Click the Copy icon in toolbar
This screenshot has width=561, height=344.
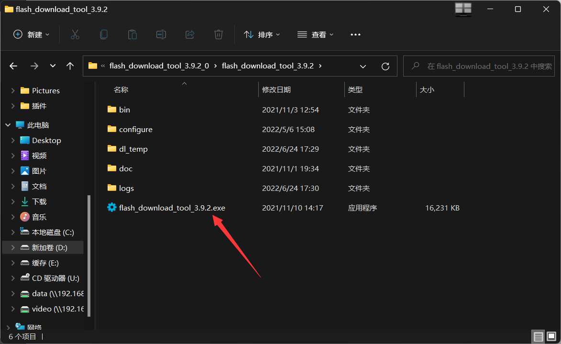(x=104, y=34)
